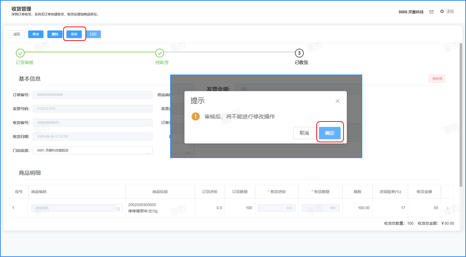Click the 收货日期 date input field

pos(93,137)
